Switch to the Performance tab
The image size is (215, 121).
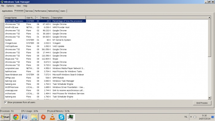pyautogui.click(x=41, y=11)
